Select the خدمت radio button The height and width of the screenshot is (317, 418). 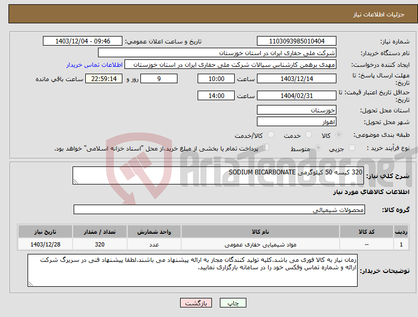click(308, 135)
